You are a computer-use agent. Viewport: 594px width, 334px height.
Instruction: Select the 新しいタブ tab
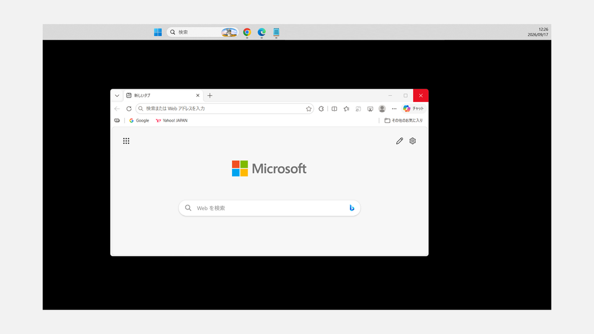coord(163,96)
